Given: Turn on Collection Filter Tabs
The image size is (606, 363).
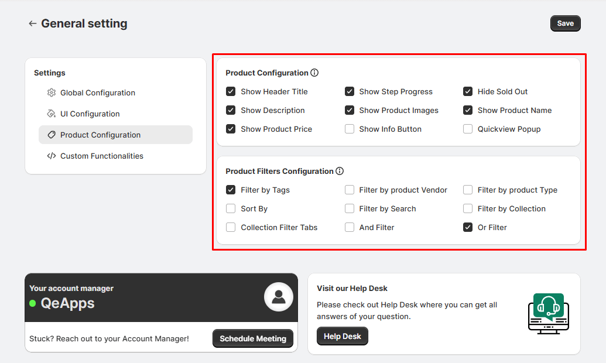Looking at the screenshot, I should [231, 228].
